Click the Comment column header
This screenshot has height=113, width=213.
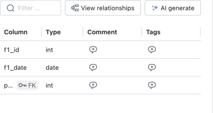(102, 32)
